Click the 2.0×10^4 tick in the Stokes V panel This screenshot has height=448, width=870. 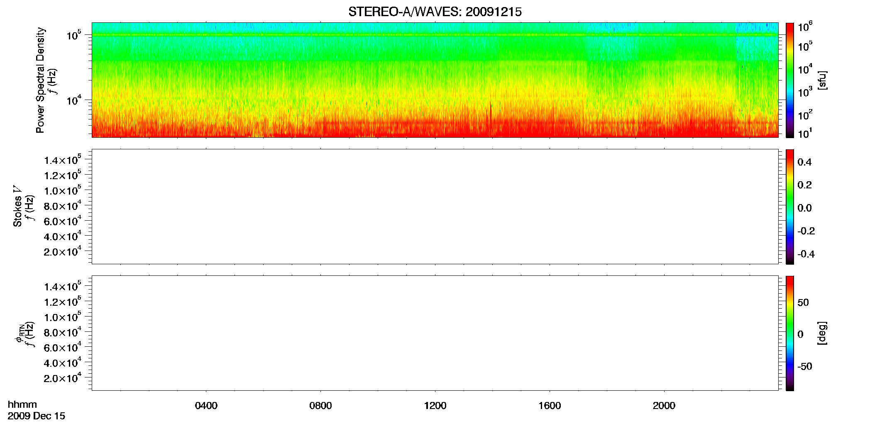coord(63,251)
